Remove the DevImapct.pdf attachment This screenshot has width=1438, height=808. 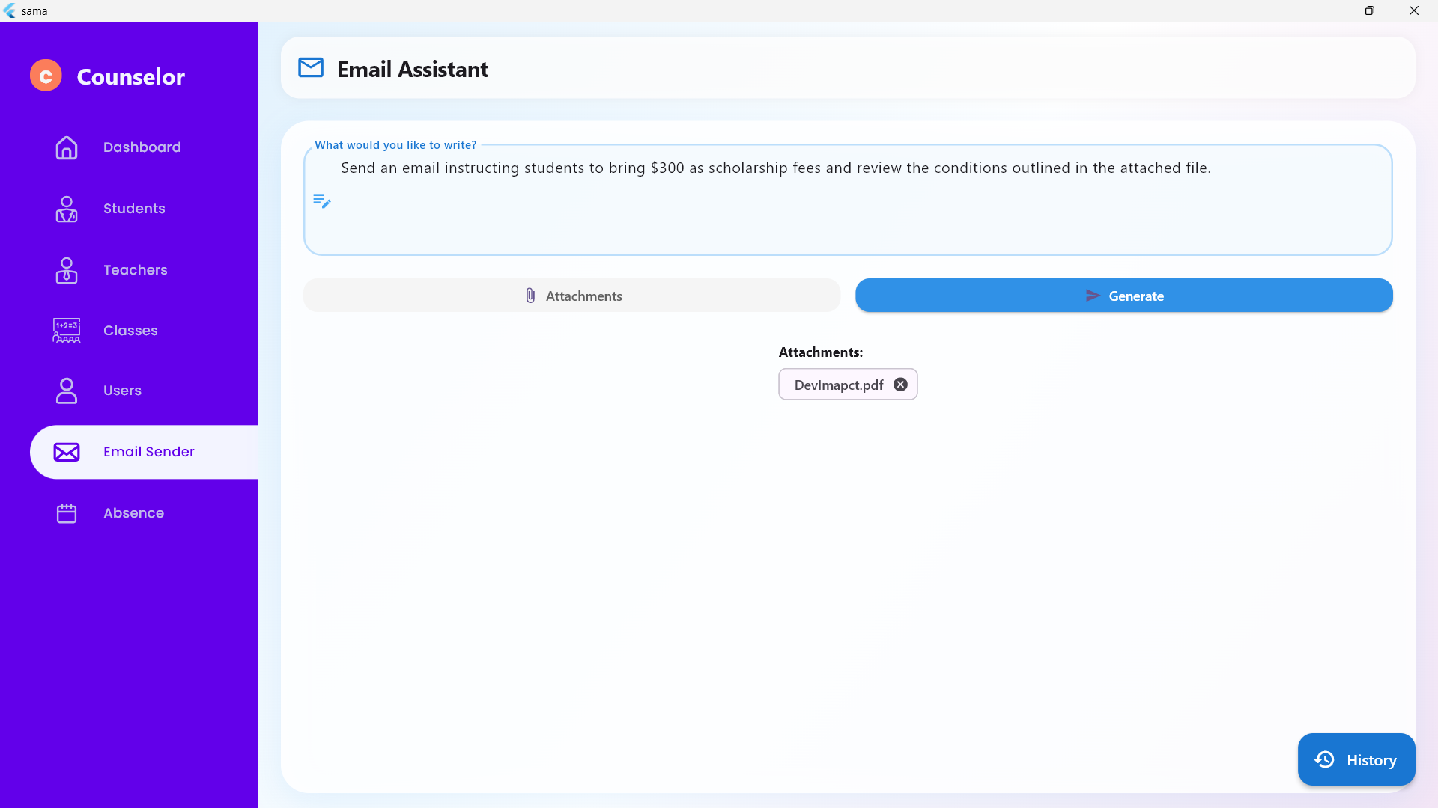coord(900,385)
